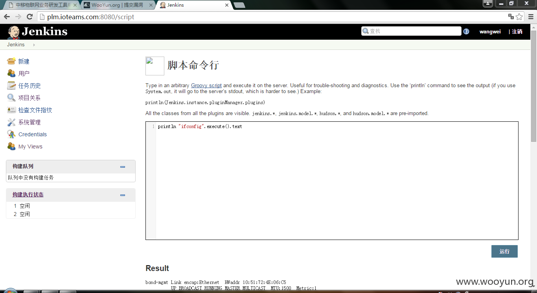The height and width of the screenshot is (293, 537).
Task: Click the 脚本命令行 page title
Action: (x=193, y=65)
